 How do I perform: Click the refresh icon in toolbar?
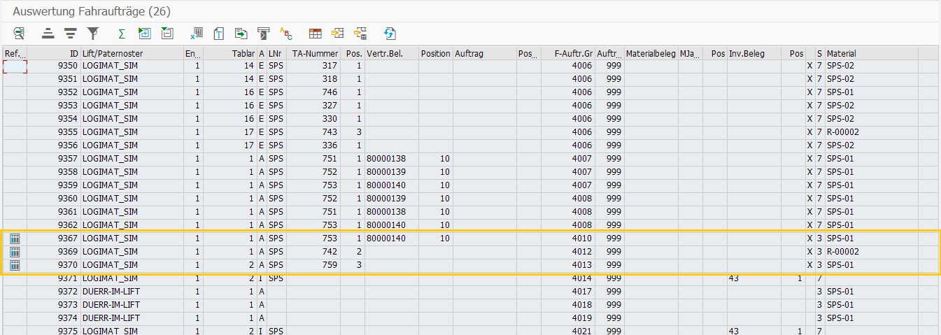[390, 33]
